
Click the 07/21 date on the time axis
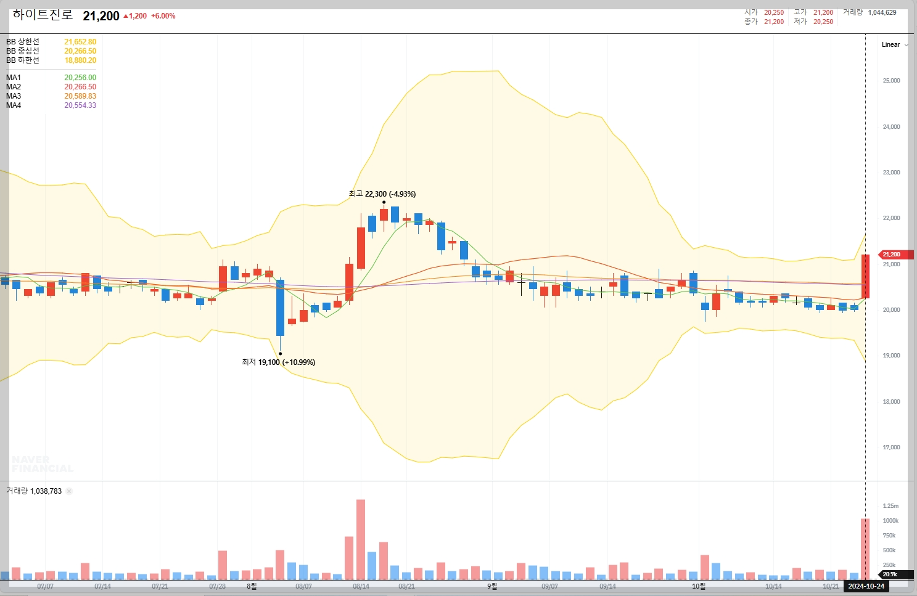(160, 586)
